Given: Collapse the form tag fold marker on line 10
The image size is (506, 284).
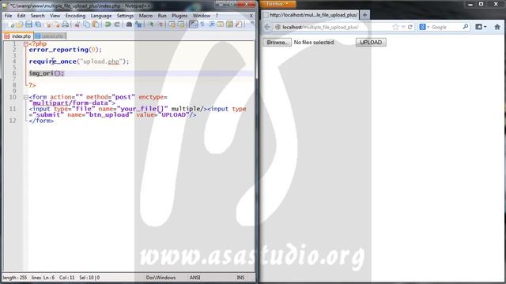Looking at the screenshot, I should pyautogui.click(x=25, y=97).
